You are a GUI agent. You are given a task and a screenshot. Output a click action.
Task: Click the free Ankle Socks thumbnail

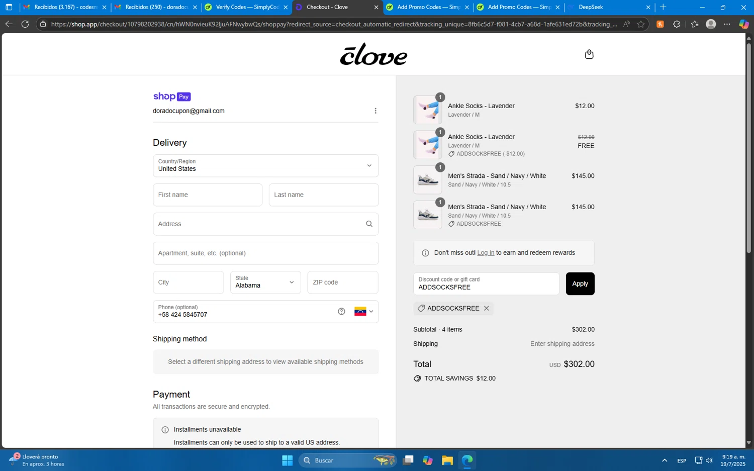coord(428,145)
